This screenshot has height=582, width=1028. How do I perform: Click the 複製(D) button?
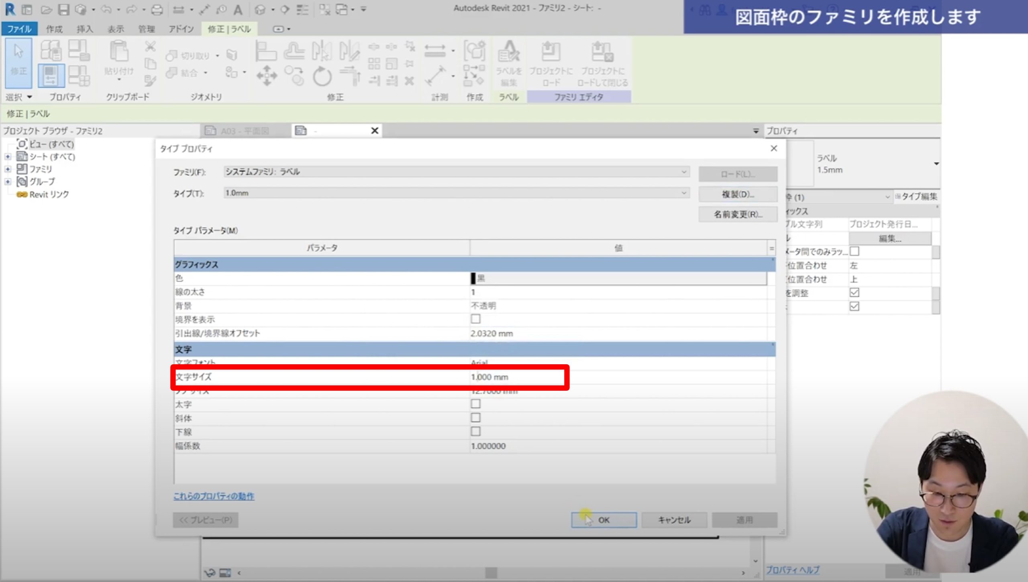738,194
